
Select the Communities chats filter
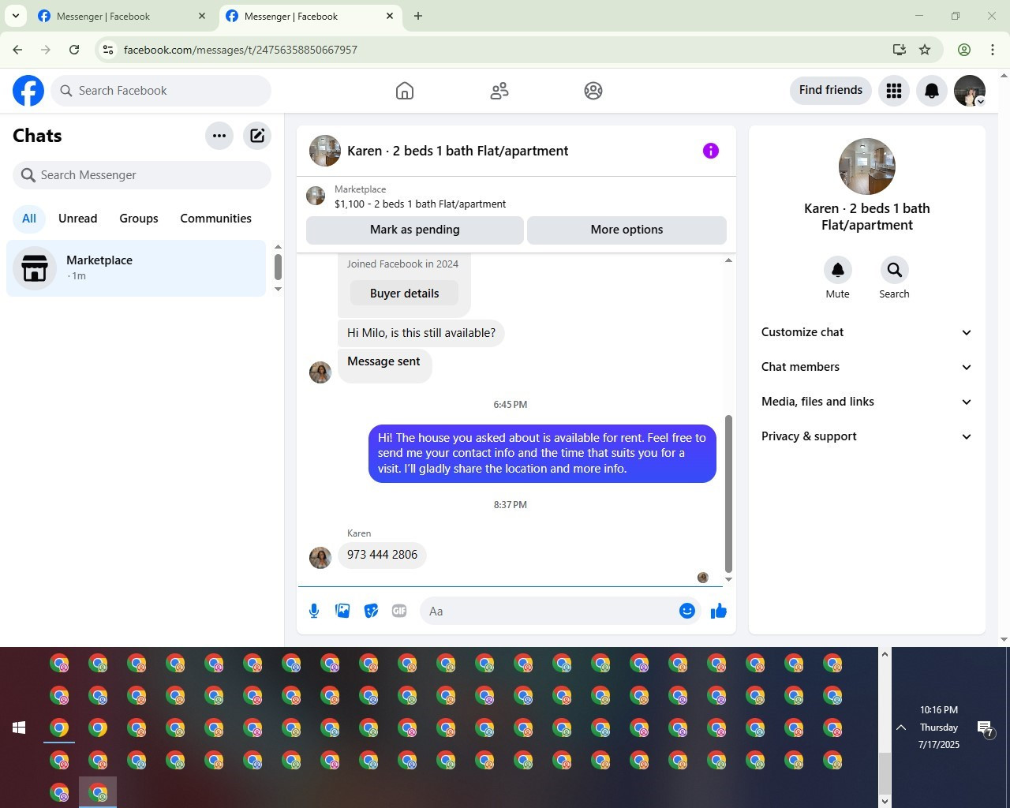pyautogui.click(x=216, y=219)
